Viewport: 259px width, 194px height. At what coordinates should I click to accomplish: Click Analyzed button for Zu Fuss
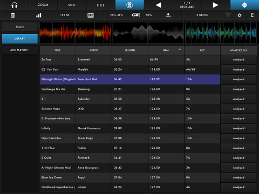(x=238, y=60)
